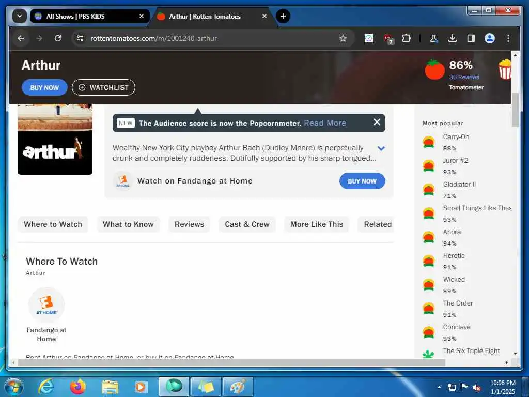
Task: Open a new browser tab
Action: pos(283,16)
